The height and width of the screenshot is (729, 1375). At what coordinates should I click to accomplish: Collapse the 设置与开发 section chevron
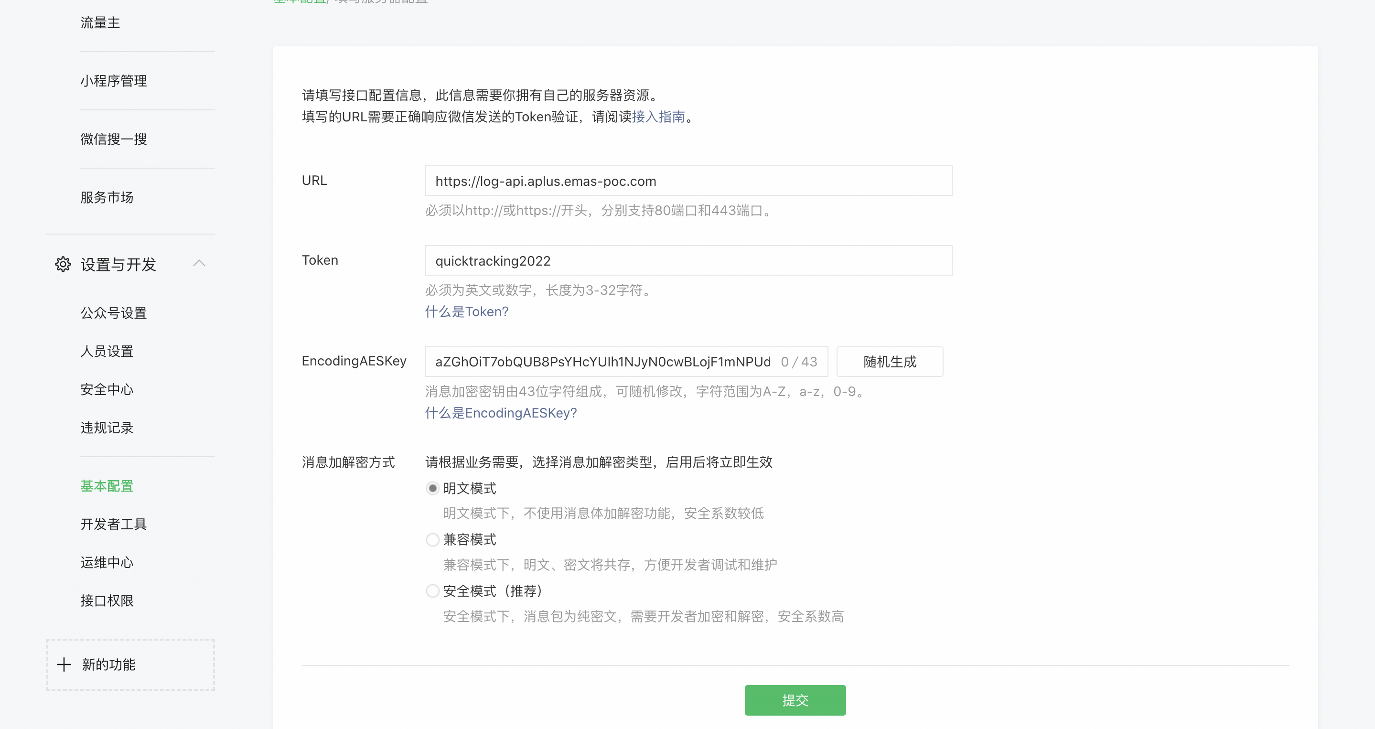click(x=199, y=263)
